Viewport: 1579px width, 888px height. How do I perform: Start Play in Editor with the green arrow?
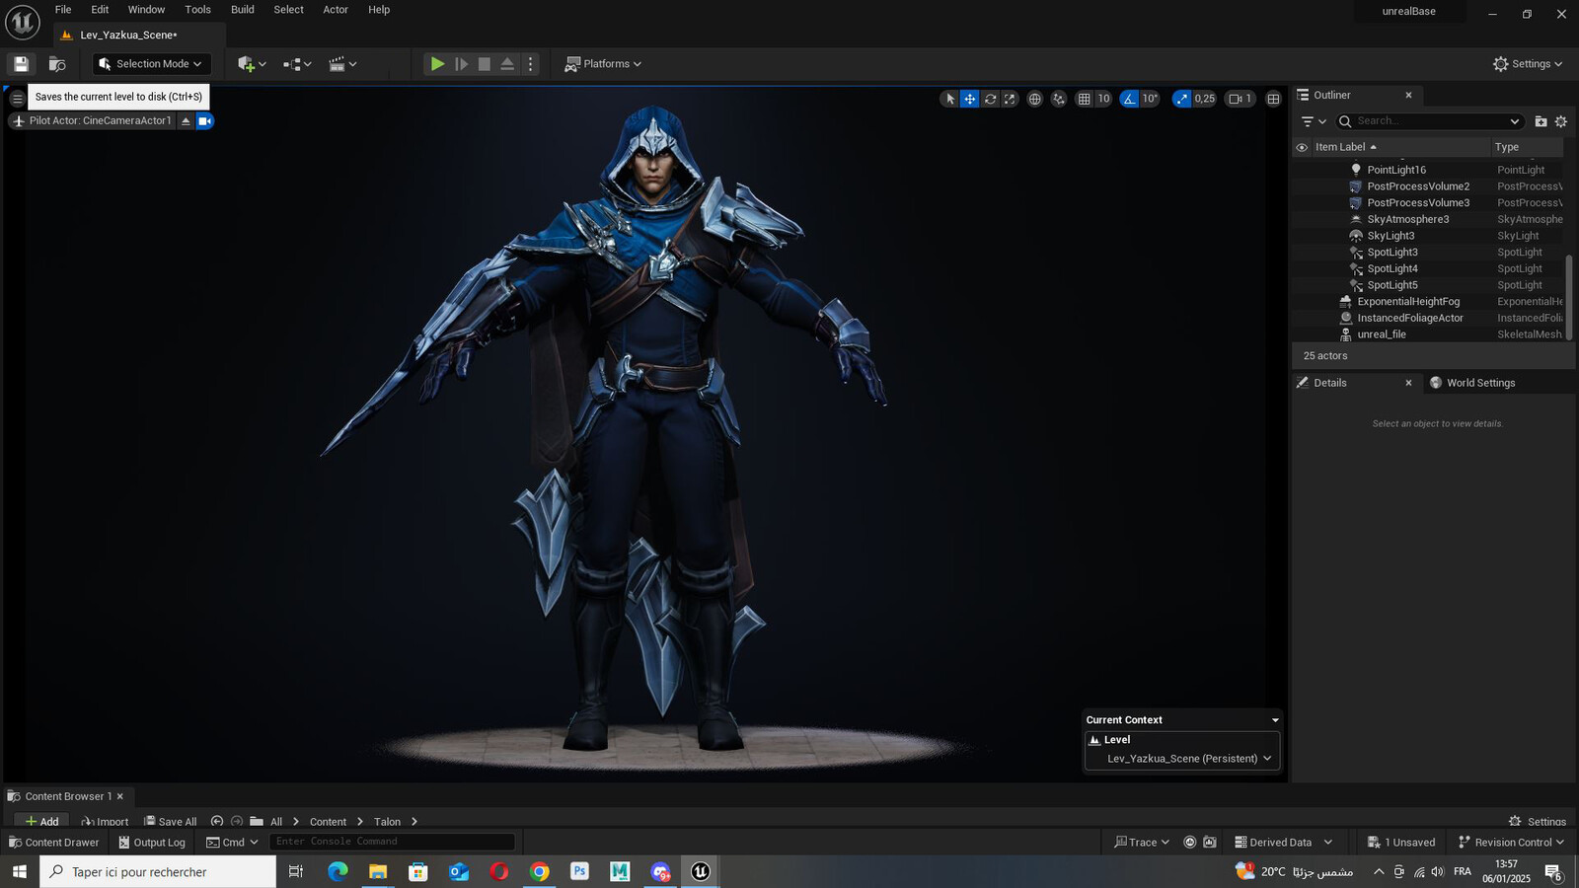[437, 64]
